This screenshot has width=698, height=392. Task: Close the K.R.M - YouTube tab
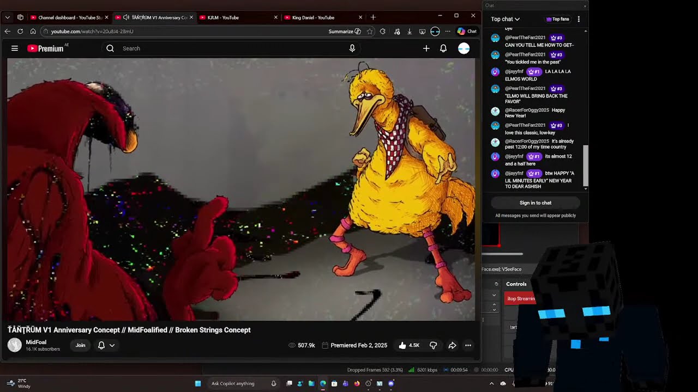coord(276,17)
